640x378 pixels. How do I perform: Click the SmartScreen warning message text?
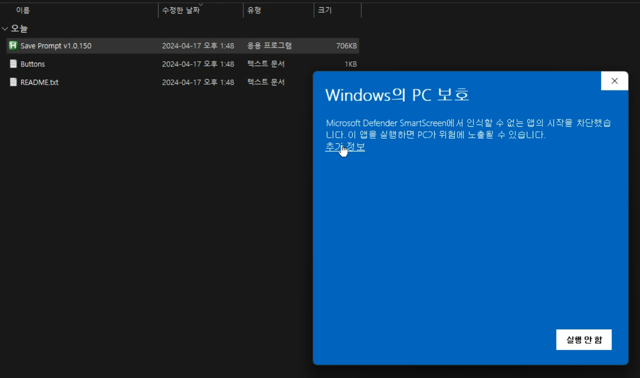pyautogui.click(x=468, y=129)
